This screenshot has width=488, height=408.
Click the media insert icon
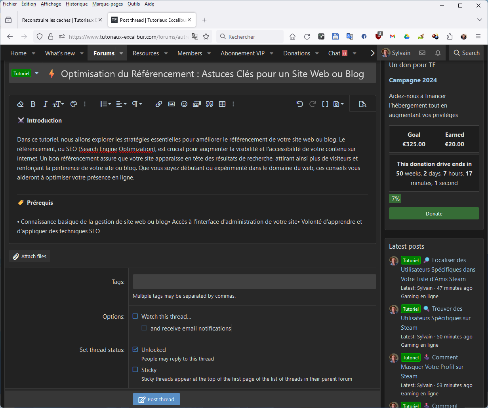(x=197, y=104)
